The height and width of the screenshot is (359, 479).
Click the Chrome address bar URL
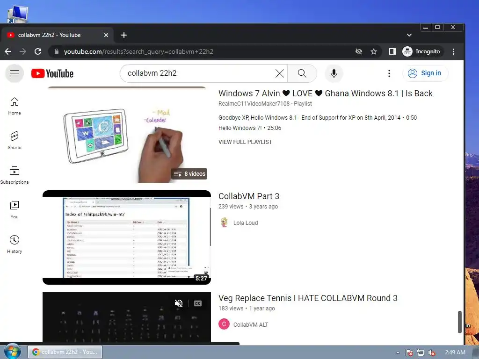coord(138,51)
